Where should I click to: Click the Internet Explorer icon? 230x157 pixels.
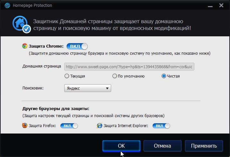(100, 126)
